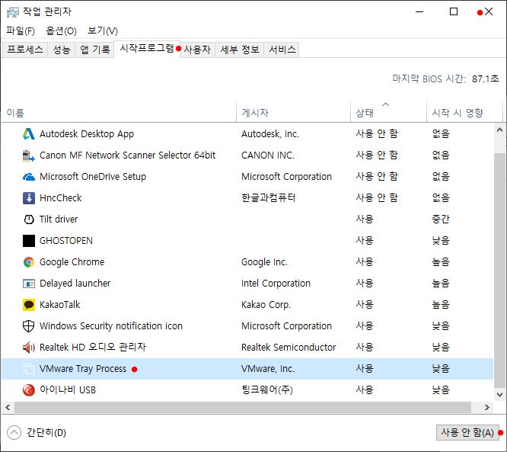The height and width of the screenshot is (452, 507).
Task: Click the vertical scrollbar down arrow
Action: tap(499, 395)
